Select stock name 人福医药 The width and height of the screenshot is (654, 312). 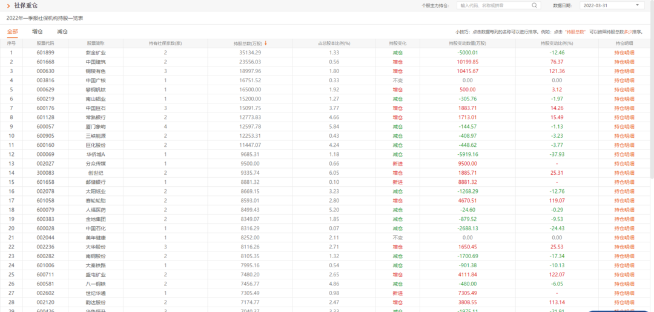coord(96,210)
